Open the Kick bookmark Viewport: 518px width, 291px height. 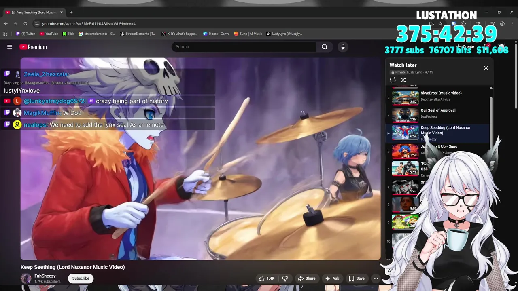pos(68,34)
